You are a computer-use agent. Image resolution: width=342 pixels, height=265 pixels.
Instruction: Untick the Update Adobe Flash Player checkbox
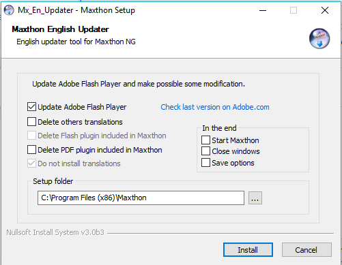pos(31,107)
